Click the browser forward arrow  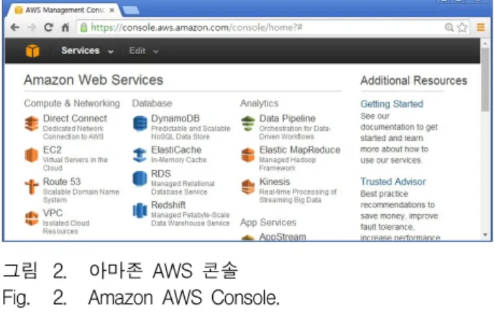click(32, 27)
